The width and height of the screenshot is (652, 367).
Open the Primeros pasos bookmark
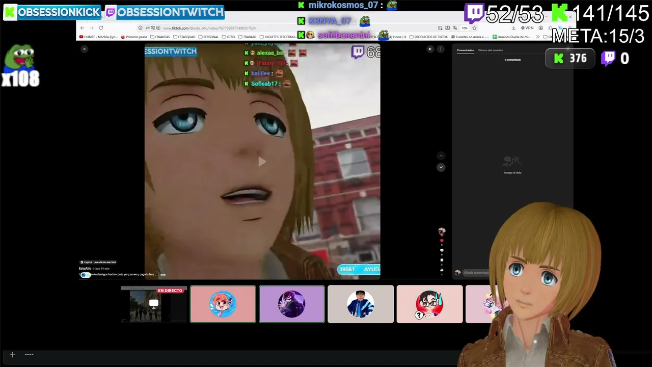pyautogui.click(x=134, y=37)
